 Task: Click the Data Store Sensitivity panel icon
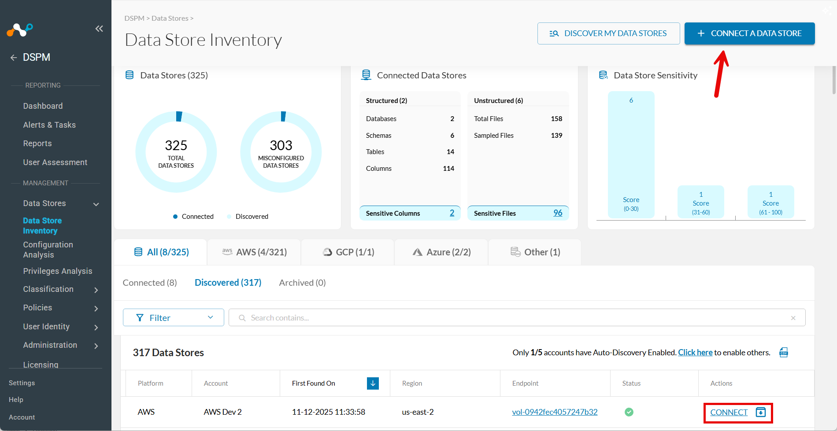coord(603,75)
